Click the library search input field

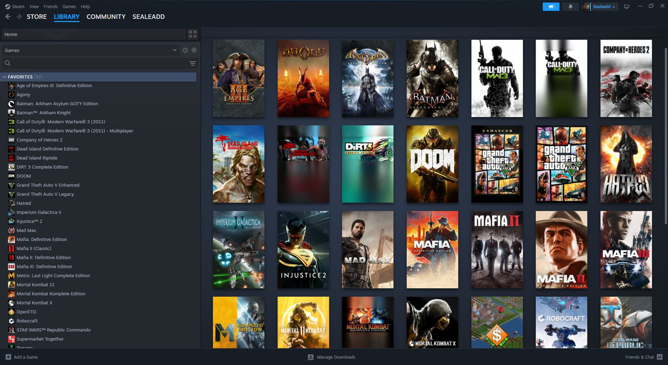(x=99, y=63)
